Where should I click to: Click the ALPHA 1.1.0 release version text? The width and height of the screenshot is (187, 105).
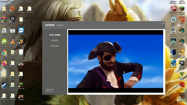(49, 91)
